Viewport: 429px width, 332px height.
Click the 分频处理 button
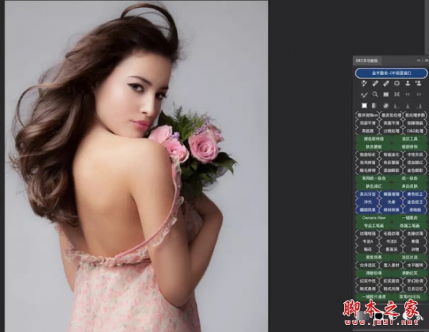(x=391, y=131)
